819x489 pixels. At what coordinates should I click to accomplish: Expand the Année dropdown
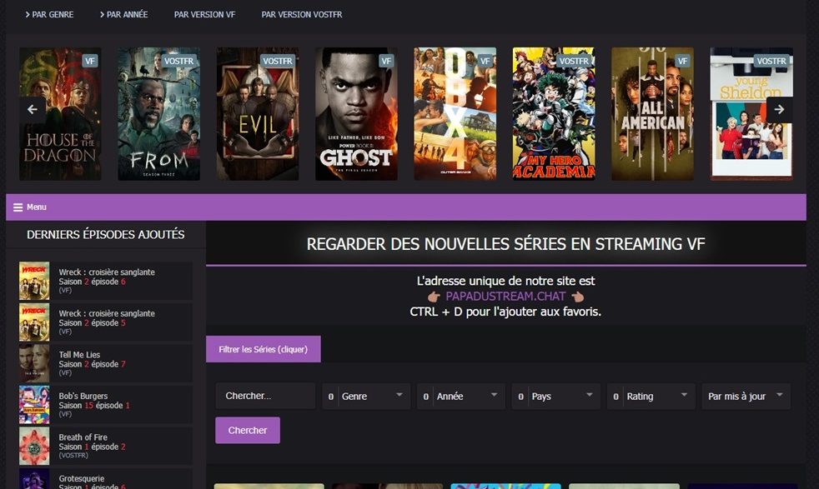click(460, 396)
